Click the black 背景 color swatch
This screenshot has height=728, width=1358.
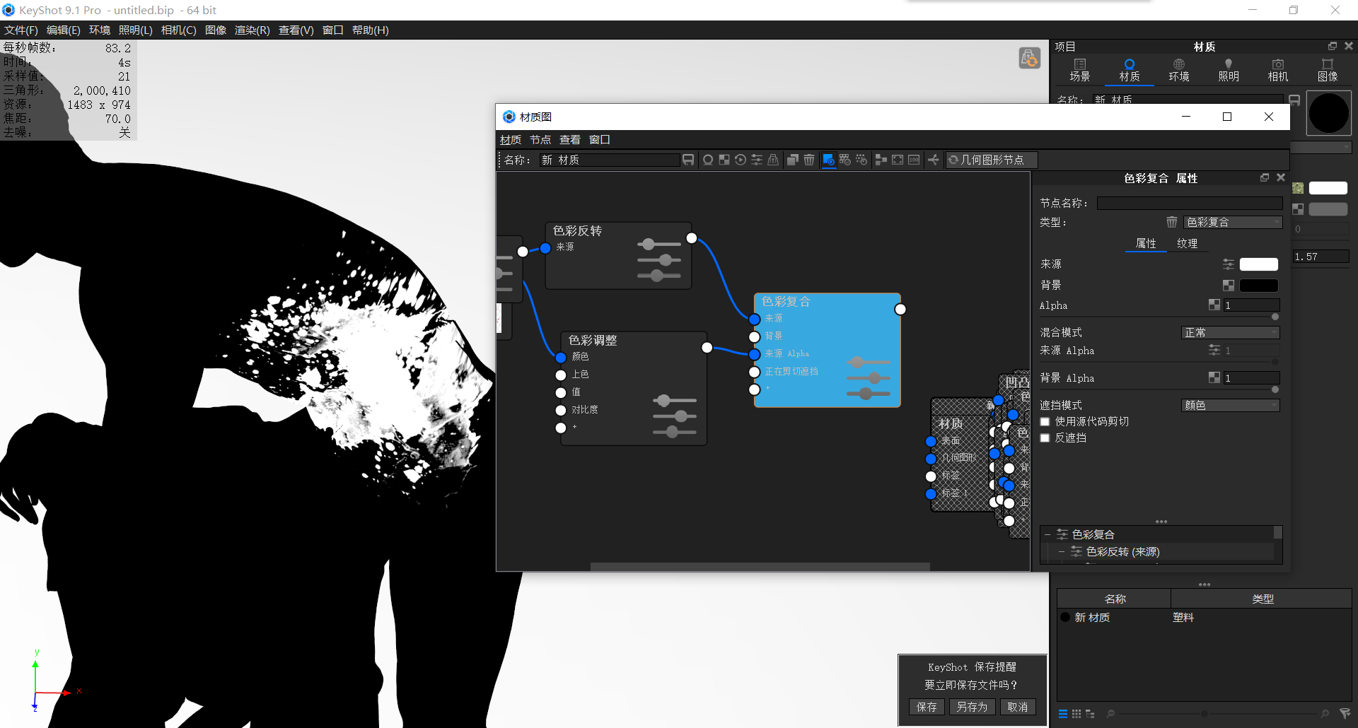point(1258,285)
